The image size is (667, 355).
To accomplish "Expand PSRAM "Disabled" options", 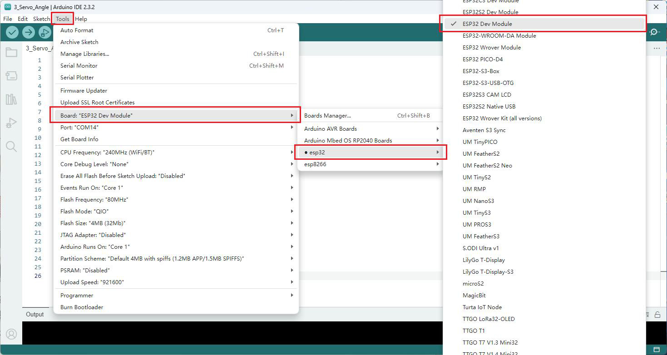I will click(176, 271).
